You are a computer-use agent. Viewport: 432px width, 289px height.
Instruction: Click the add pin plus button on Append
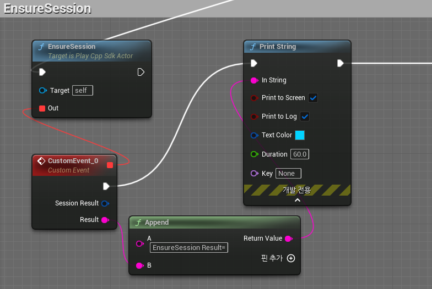click(291, 258)
